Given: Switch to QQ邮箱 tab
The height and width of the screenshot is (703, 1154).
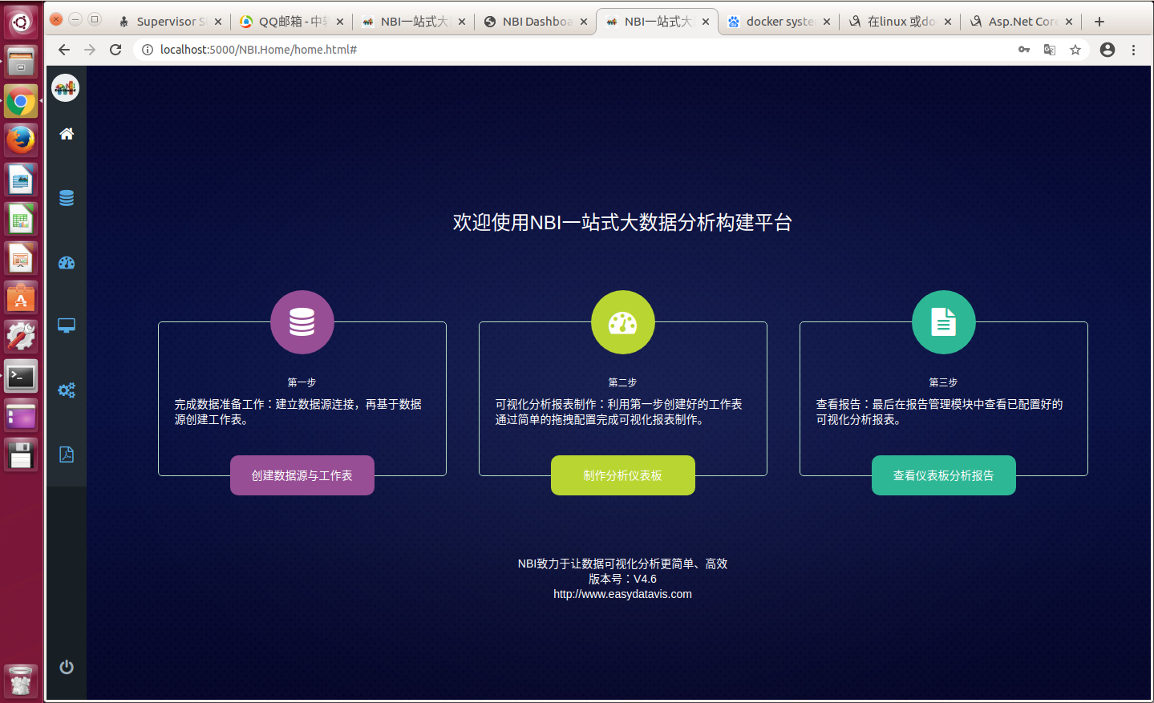Looking at the screenshot, I should (292, 22).
